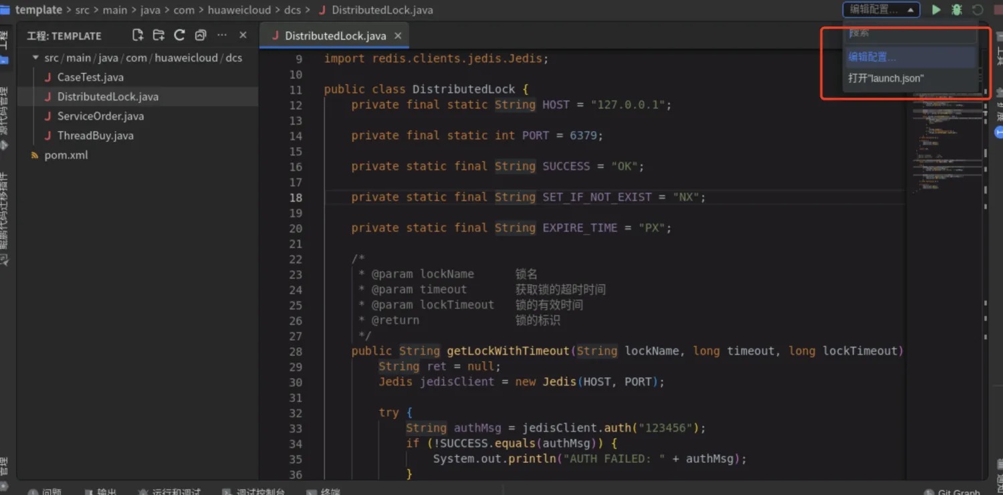Start debugging with the green bug icon
Viewport: 1003px width, 495px height.
957,10
